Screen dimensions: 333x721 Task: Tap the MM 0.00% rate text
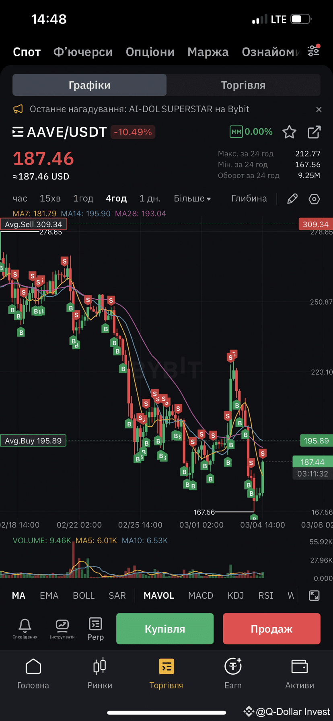point(259,132)
